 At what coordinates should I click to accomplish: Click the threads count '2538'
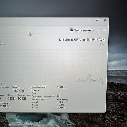coord(11,99)
